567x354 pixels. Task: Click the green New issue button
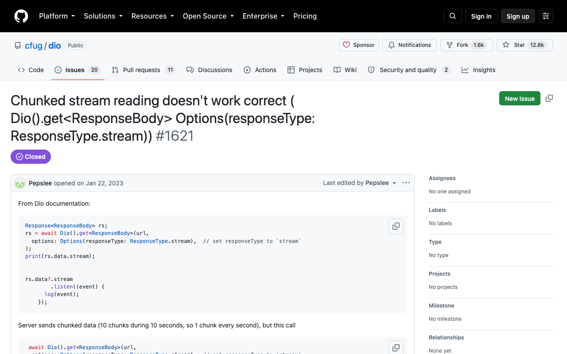(x=520, y=98)
